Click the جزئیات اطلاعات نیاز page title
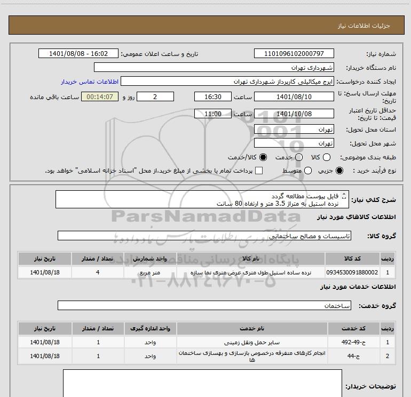 [363, 26]
